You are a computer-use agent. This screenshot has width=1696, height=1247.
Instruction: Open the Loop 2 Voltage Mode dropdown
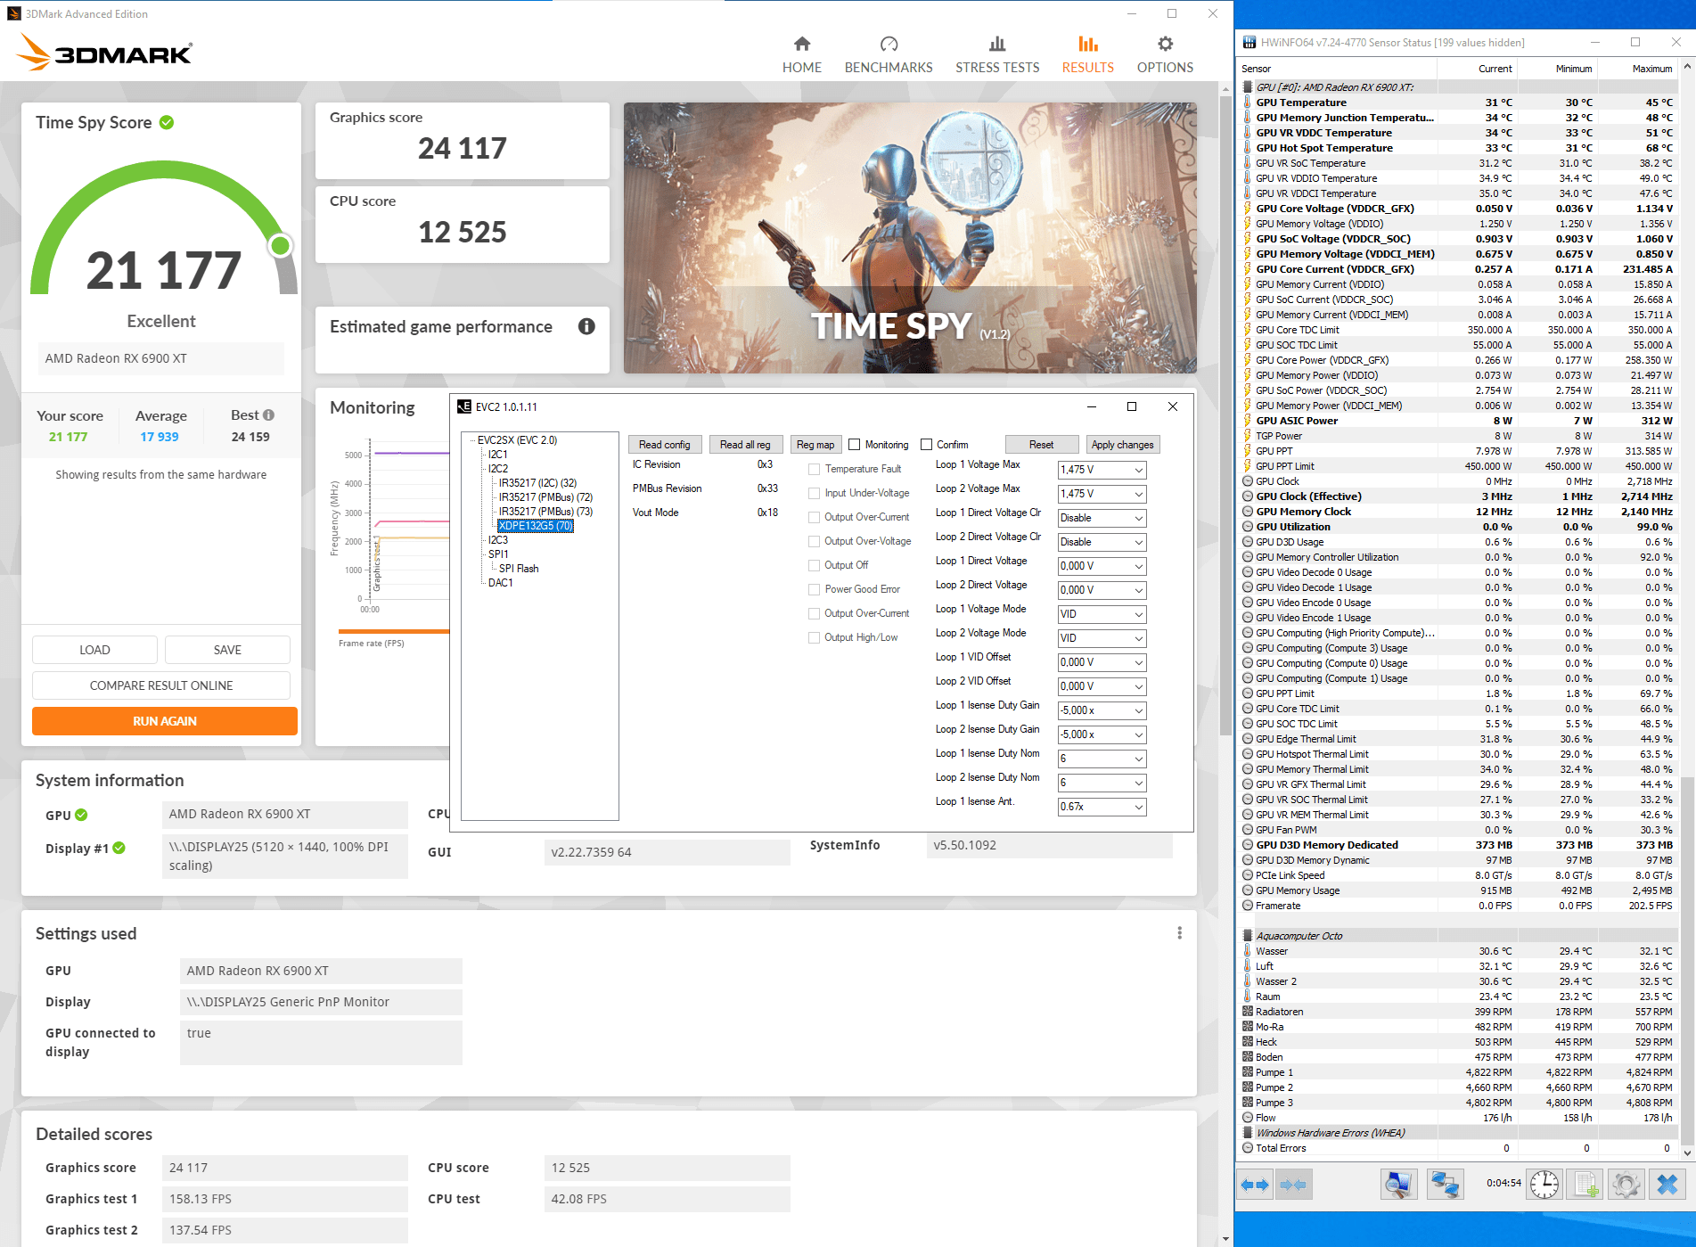tap(1102, 638)
